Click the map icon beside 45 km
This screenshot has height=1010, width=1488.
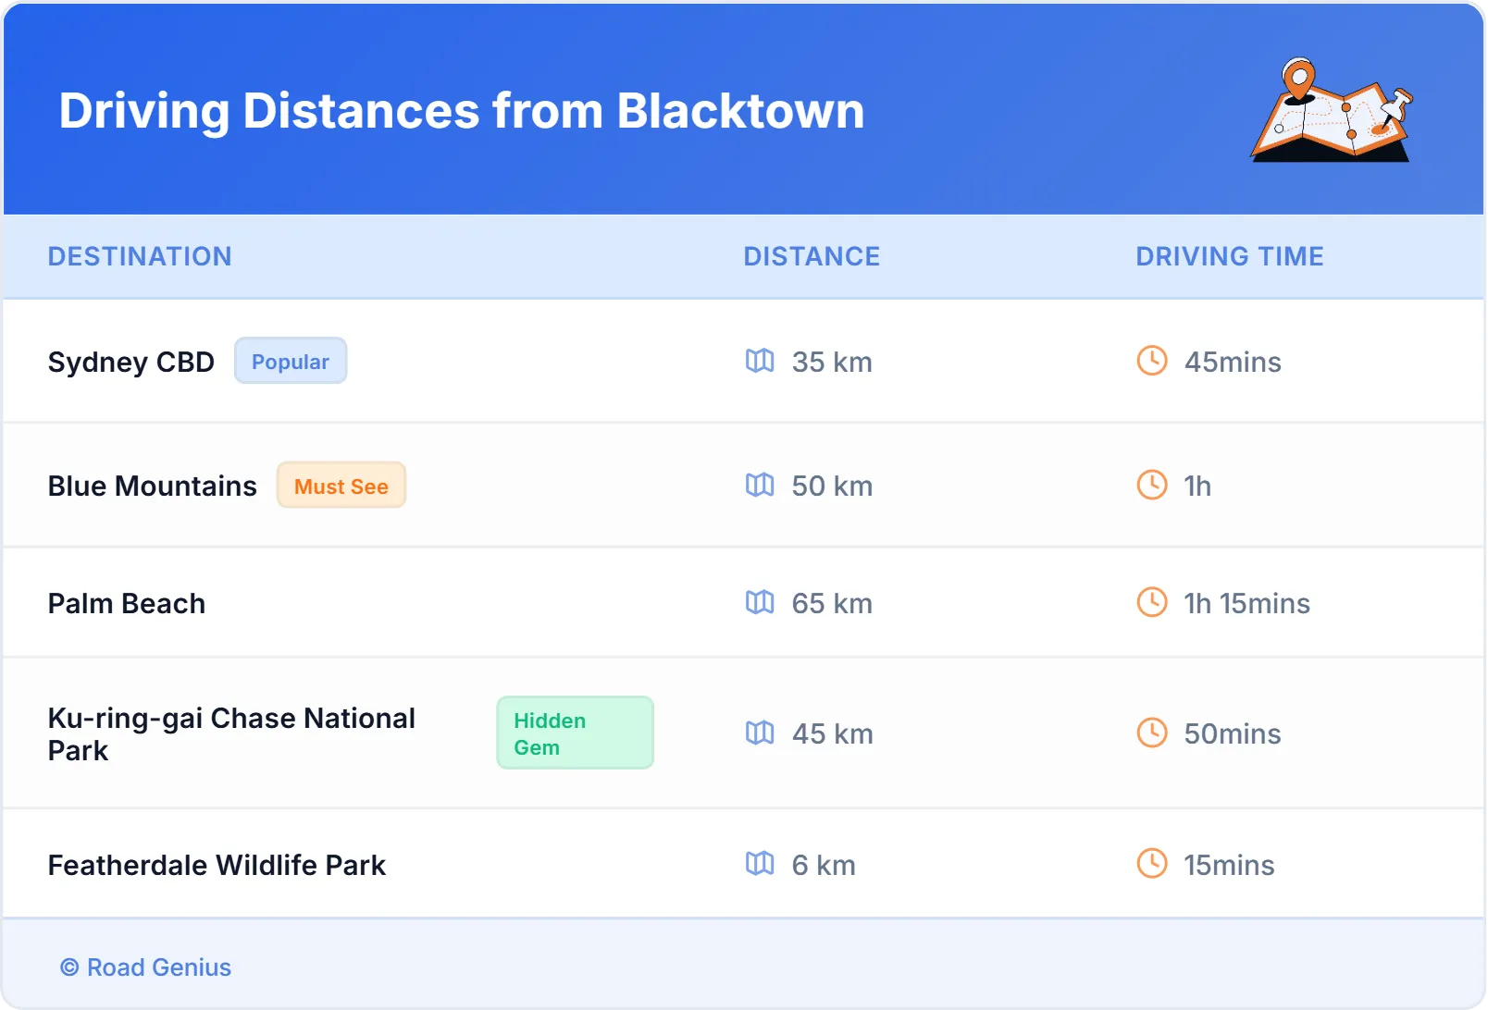point(760,733)
